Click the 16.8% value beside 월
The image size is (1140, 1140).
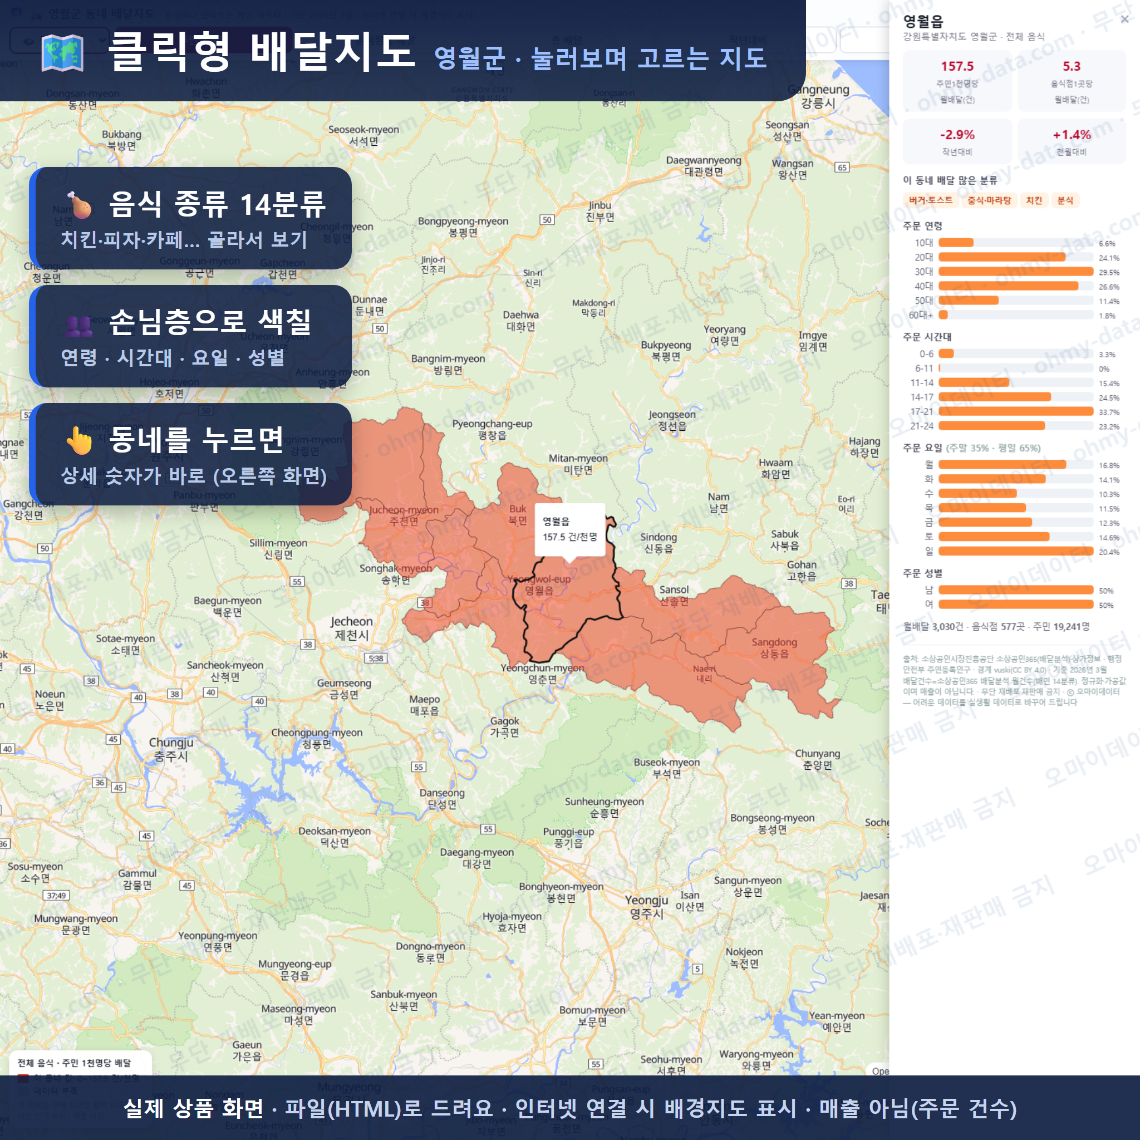coord(1109,465)
